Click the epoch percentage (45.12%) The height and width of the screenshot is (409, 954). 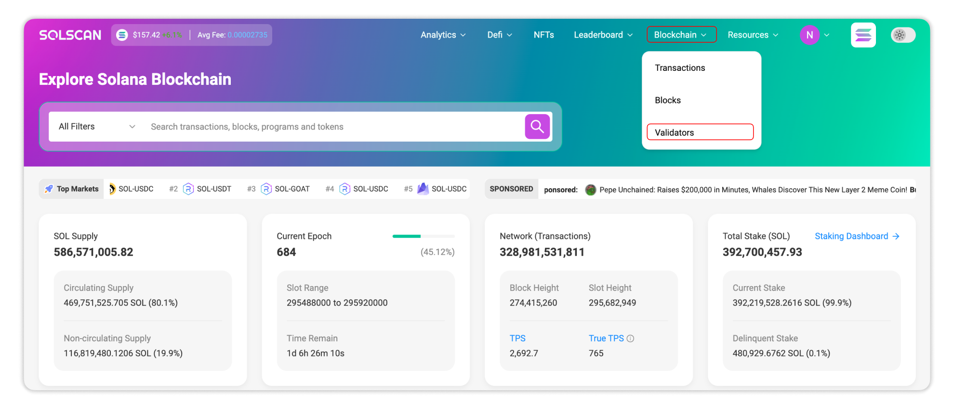(x=437, y=252)
